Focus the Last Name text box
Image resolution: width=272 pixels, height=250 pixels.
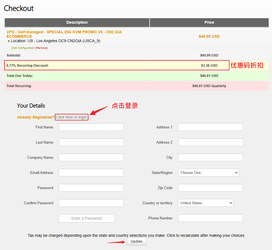click(91, 142)
